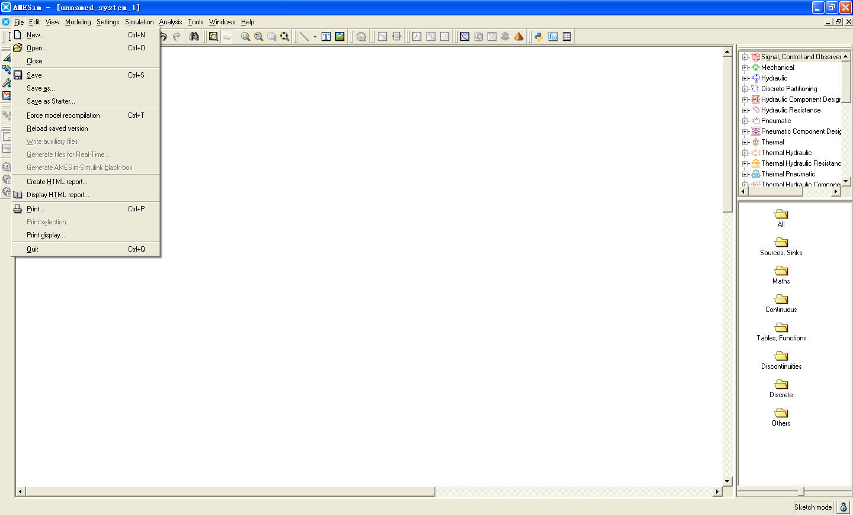Open the Discontinuities folder
853x515 pixels.
[781, 360]
